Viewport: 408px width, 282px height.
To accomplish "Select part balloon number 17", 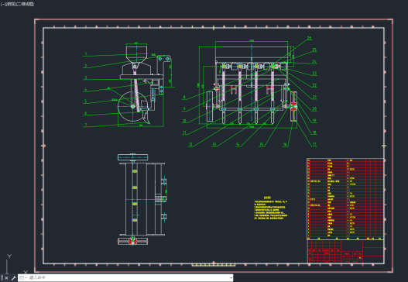I will (314, 144).
